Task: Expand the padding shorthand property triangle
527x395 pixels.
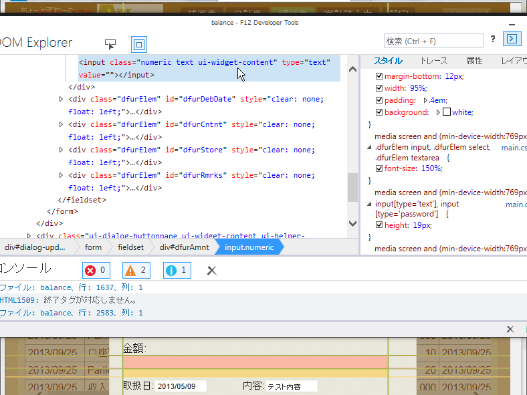Action: pos(425,100)
